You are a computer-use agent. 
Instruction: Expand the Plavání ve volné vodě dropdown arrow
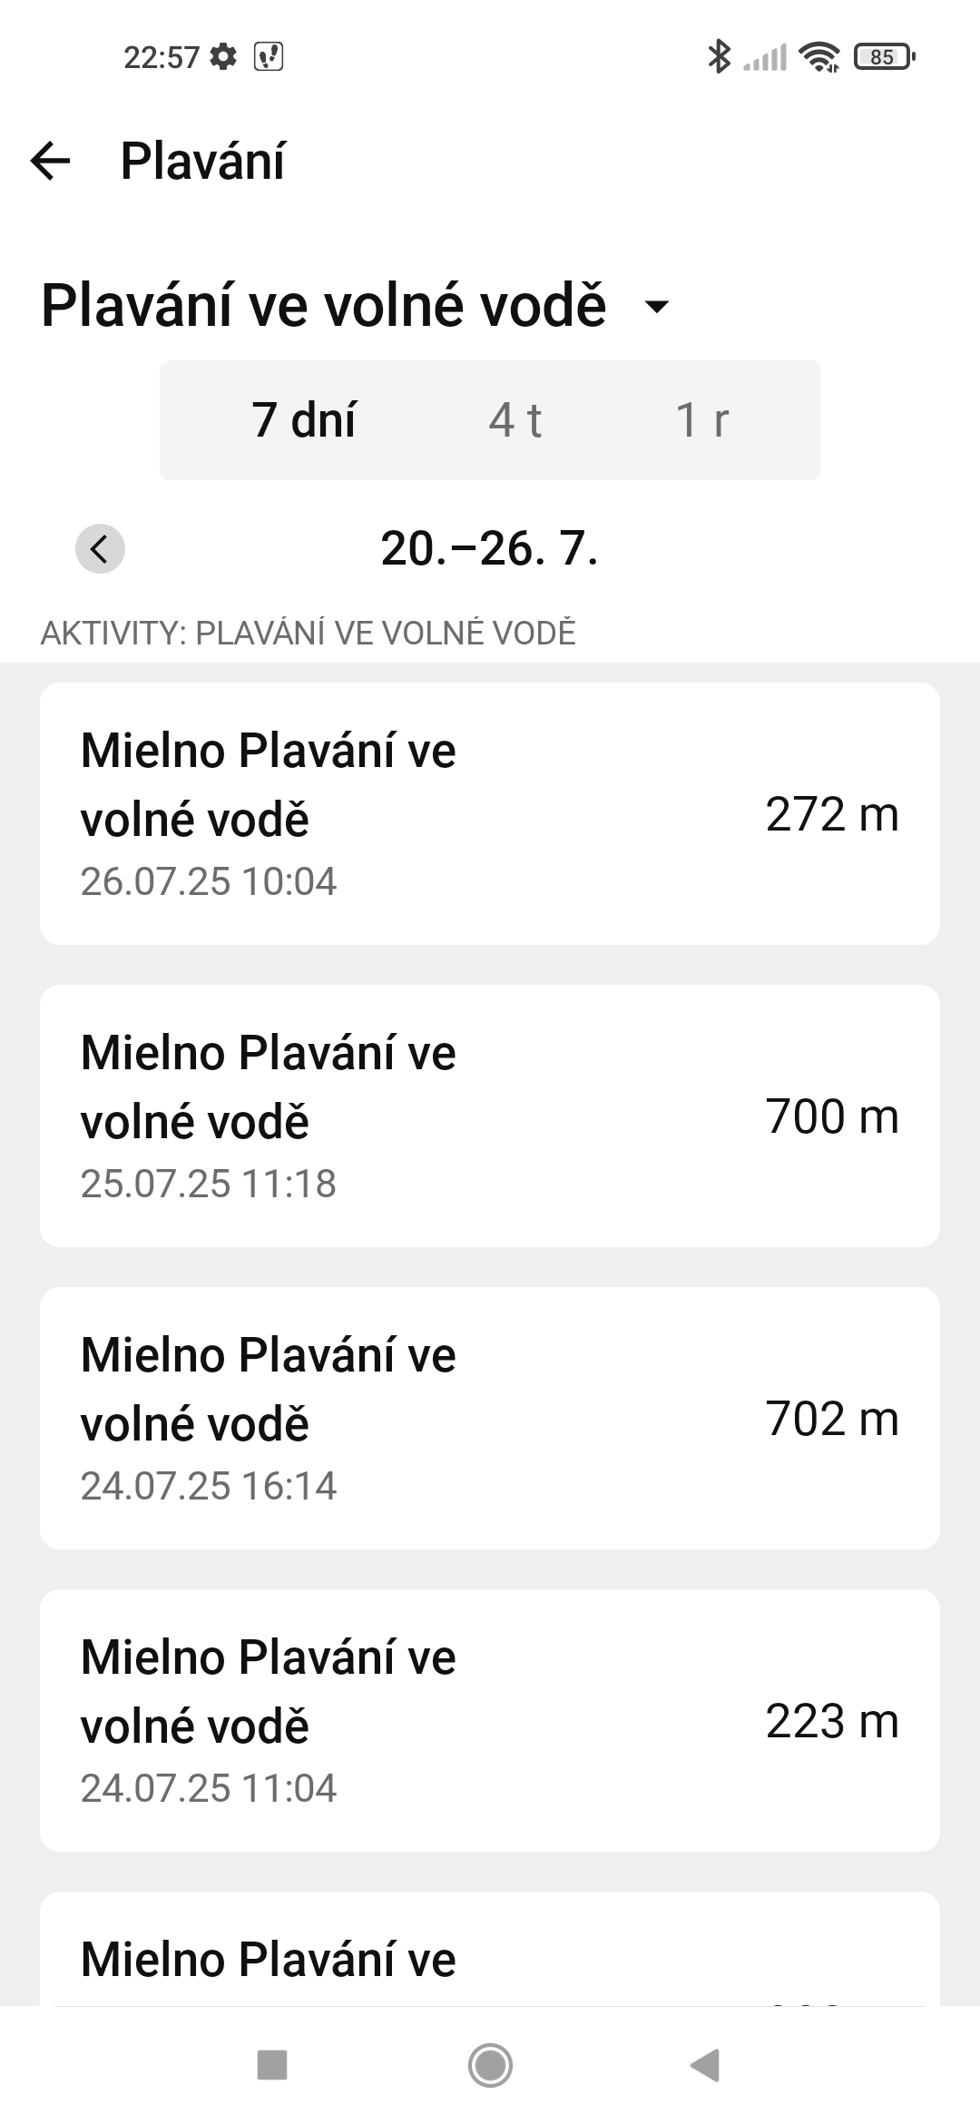pyautogui.click(x=656, y=306)
